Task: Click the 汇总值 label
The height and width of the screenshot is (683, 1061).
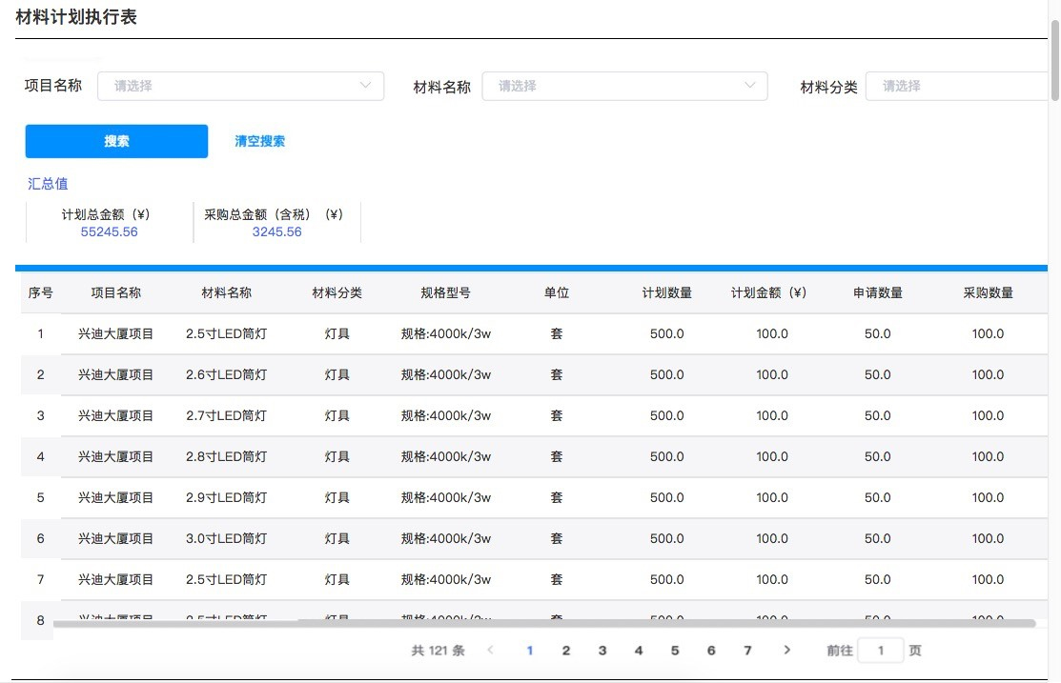Action: click(x=48, y=184)
